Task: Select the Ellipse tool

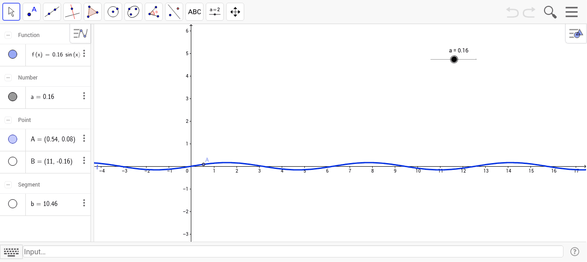Action: point(133,12)
